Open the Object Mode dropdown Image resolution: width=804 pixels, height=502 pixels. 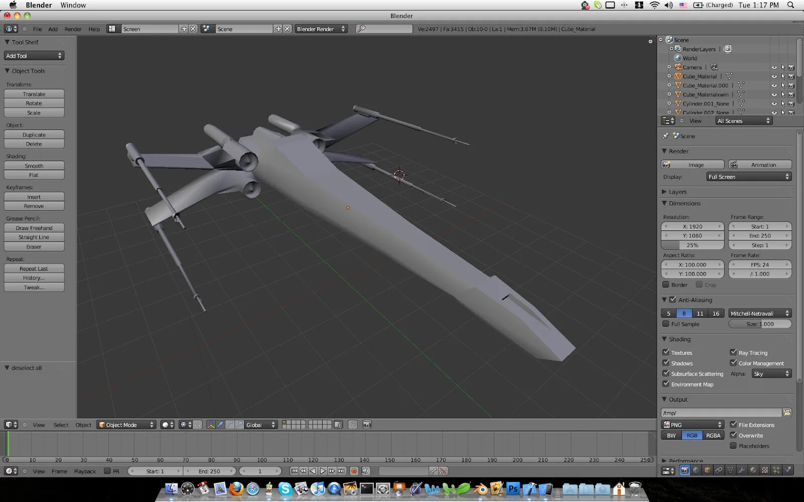pyautogui.click(x=126, y=425)
